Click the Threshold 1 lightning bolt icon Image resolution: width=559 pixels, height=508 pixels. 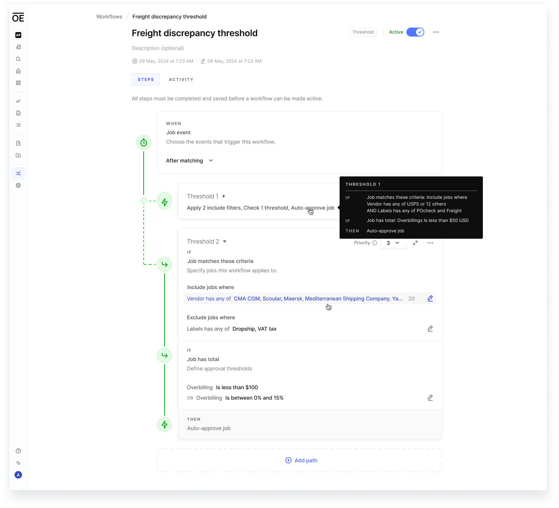click(165, 202)
